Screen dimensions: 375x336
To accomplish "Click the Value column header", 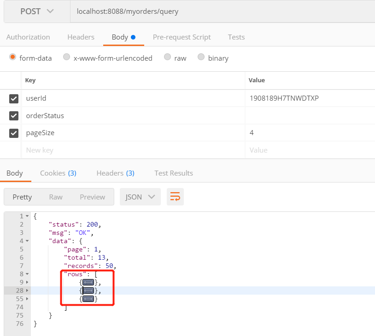I will 257,80.
